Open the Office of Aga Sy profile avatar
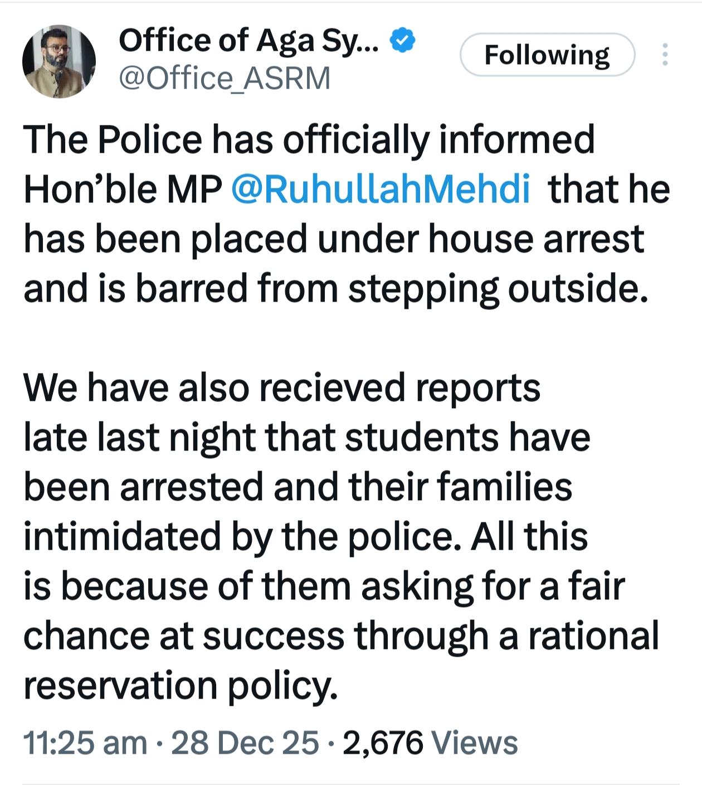 [59, 61]
